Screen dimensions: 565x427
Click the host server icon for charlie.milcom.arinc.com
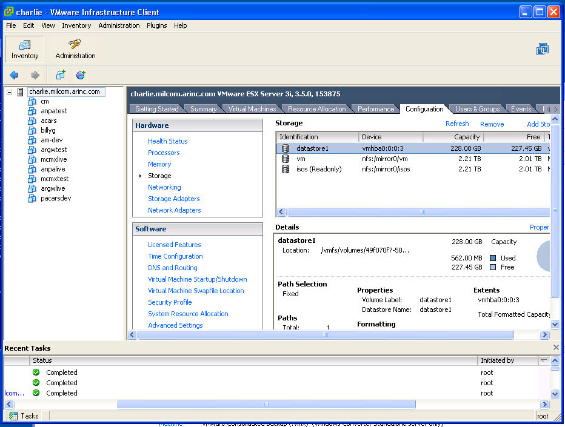pos(21,92)
